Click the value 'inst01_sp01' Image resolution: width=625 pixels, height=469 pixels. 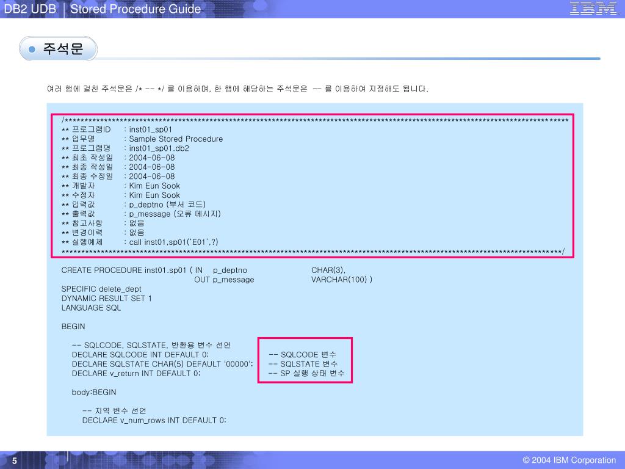150,129
